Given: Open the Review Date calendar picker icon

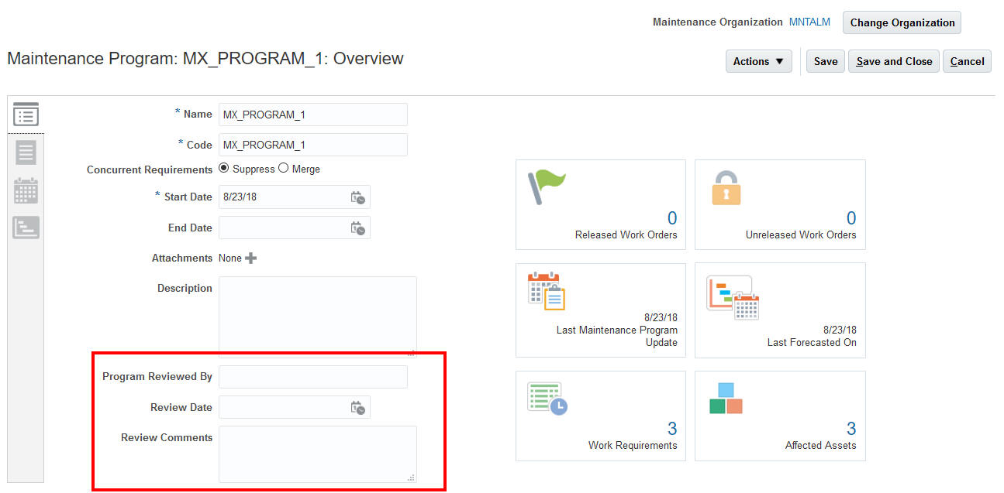Looking at the screenshot, I should tap(357, 408).
